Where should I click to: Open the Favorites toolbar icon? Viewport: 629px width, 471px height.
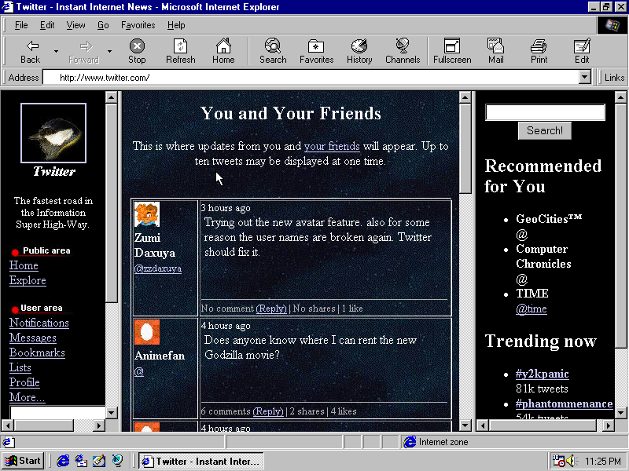316,51
